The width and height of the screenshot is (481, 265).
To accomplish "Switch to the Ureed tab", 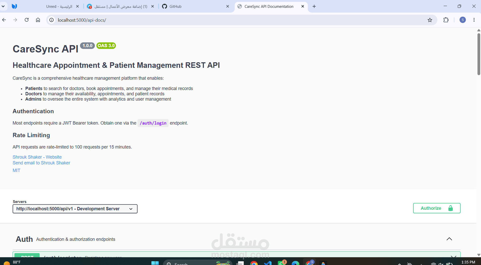I will (59, 7).
